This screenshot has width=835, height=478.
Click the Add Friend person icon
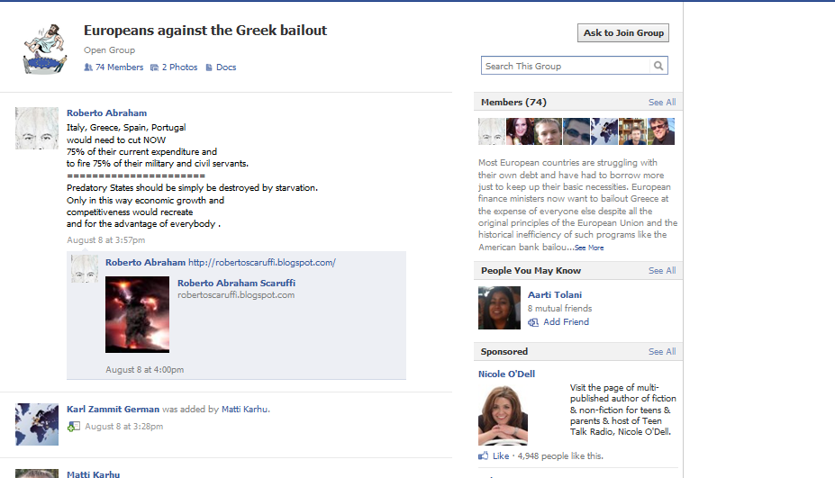[533, 322]
